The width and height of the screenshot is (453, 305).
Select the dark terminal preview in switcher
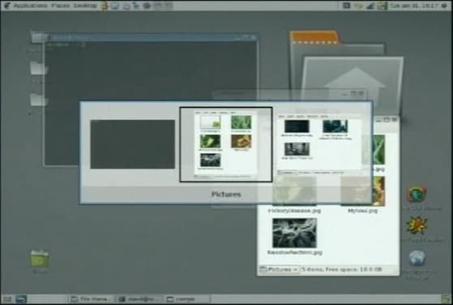[133, 144]
